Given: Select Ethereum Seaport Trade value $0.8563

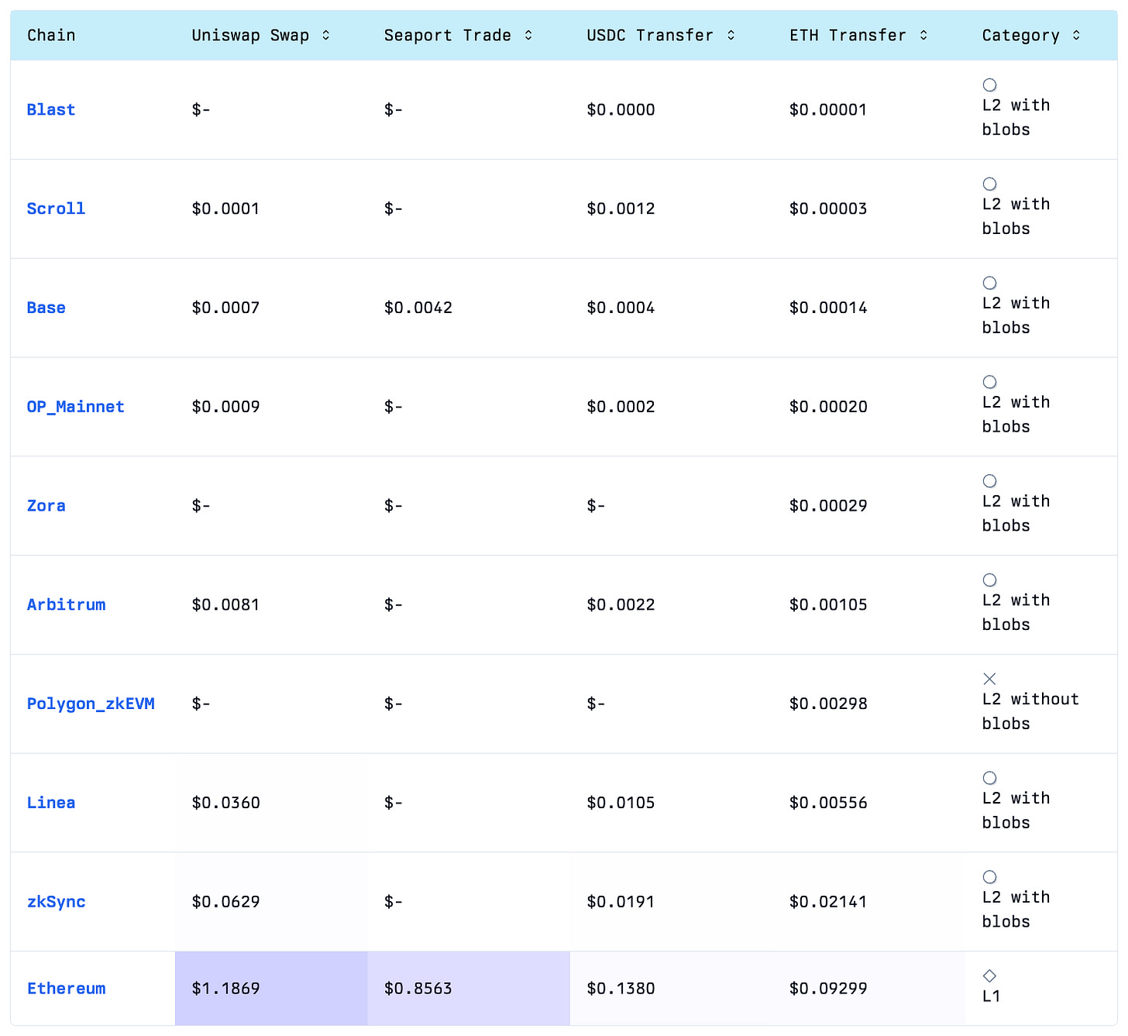Looking at the screenshot, I should tap(418, 989).
